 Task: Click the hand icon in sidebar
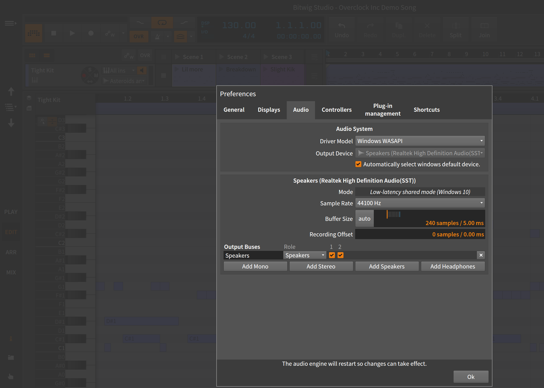click(11, 377)
